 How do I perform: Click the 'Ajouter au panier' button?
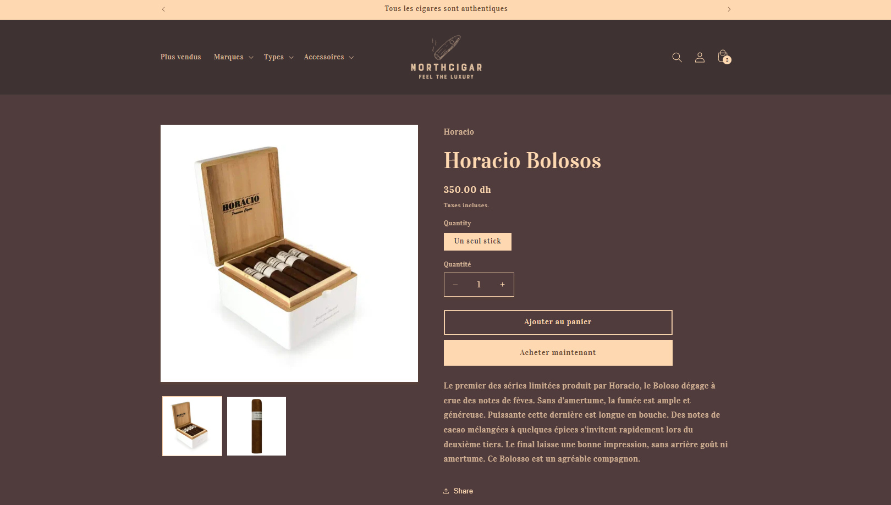click(558, 323)
